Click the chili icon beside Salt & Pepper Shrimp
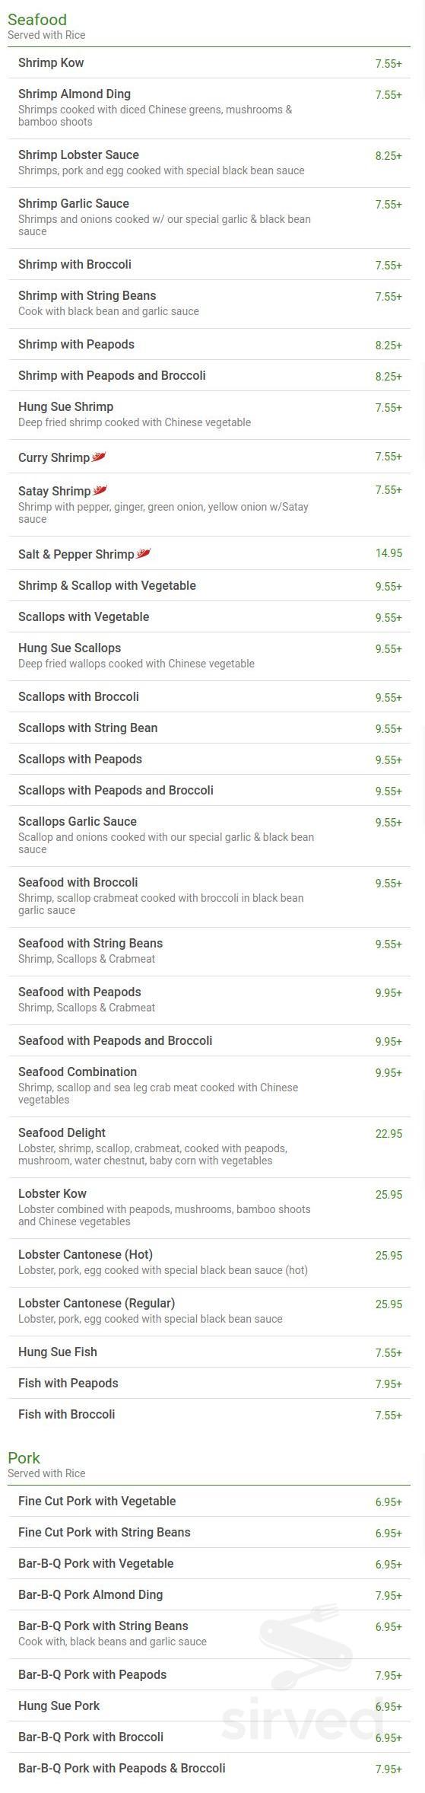The width and height of the screenshot is (425, 1793). [x=143, y=553]
